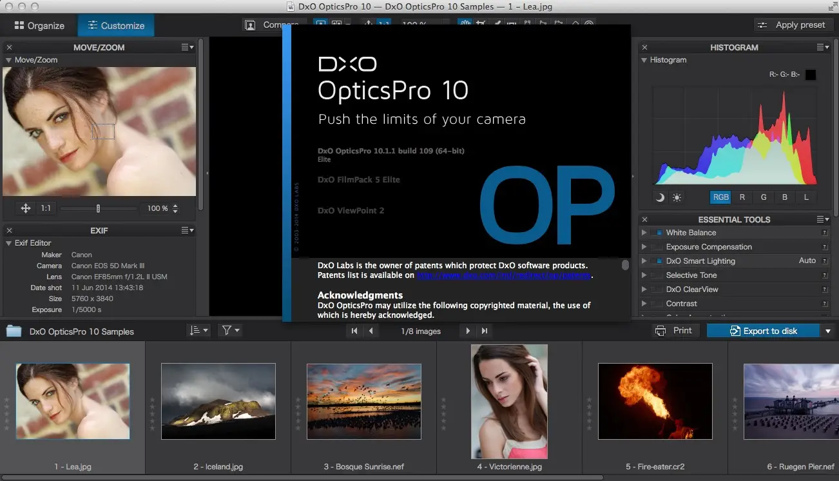Expand the Contrast tool
This screenshot has height=481, width=839.
[x=644, y=303]
